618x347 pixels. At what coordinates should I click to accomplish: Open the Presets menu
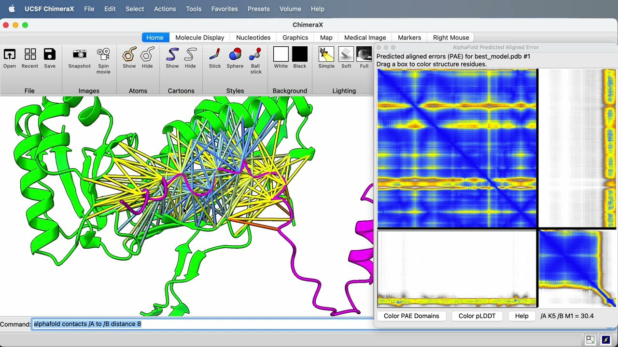point(259,9)
